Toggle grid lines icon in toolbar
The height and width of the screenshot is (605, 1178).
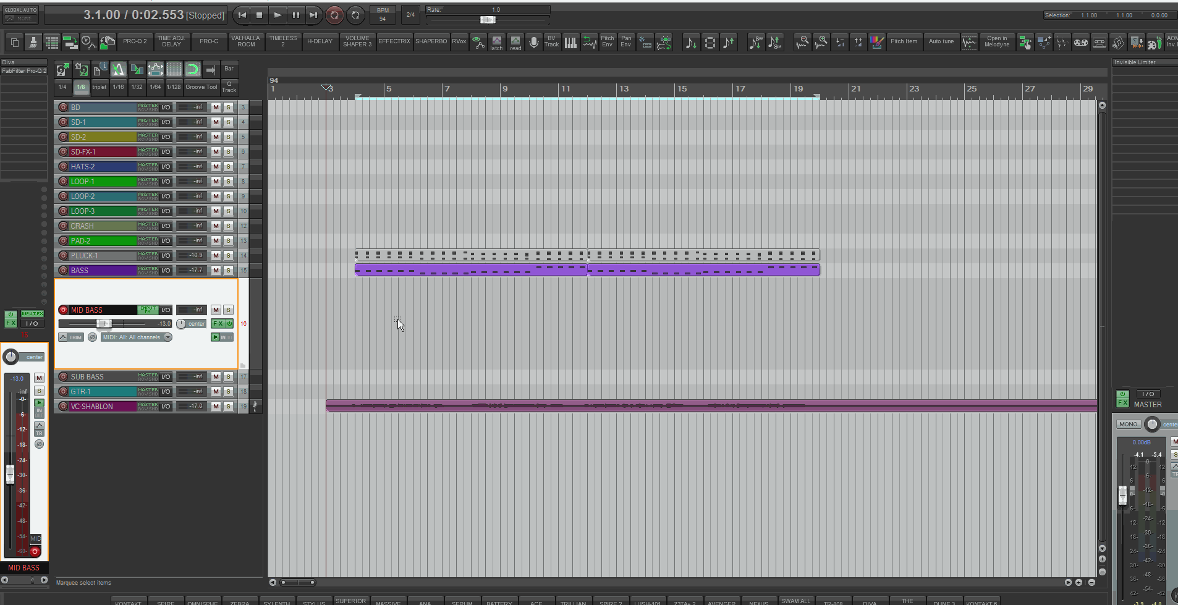coord(174,69)
